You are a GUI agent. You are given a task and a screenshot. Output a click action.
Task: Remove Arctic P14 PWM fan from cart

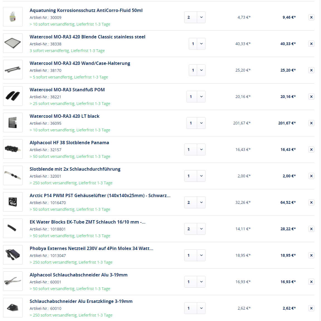click(311, 202)
